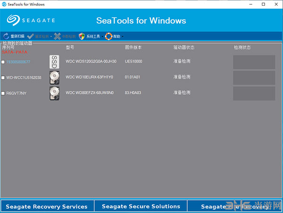Click the basic tests (基本检测) checkmark icon

(30, 36)
